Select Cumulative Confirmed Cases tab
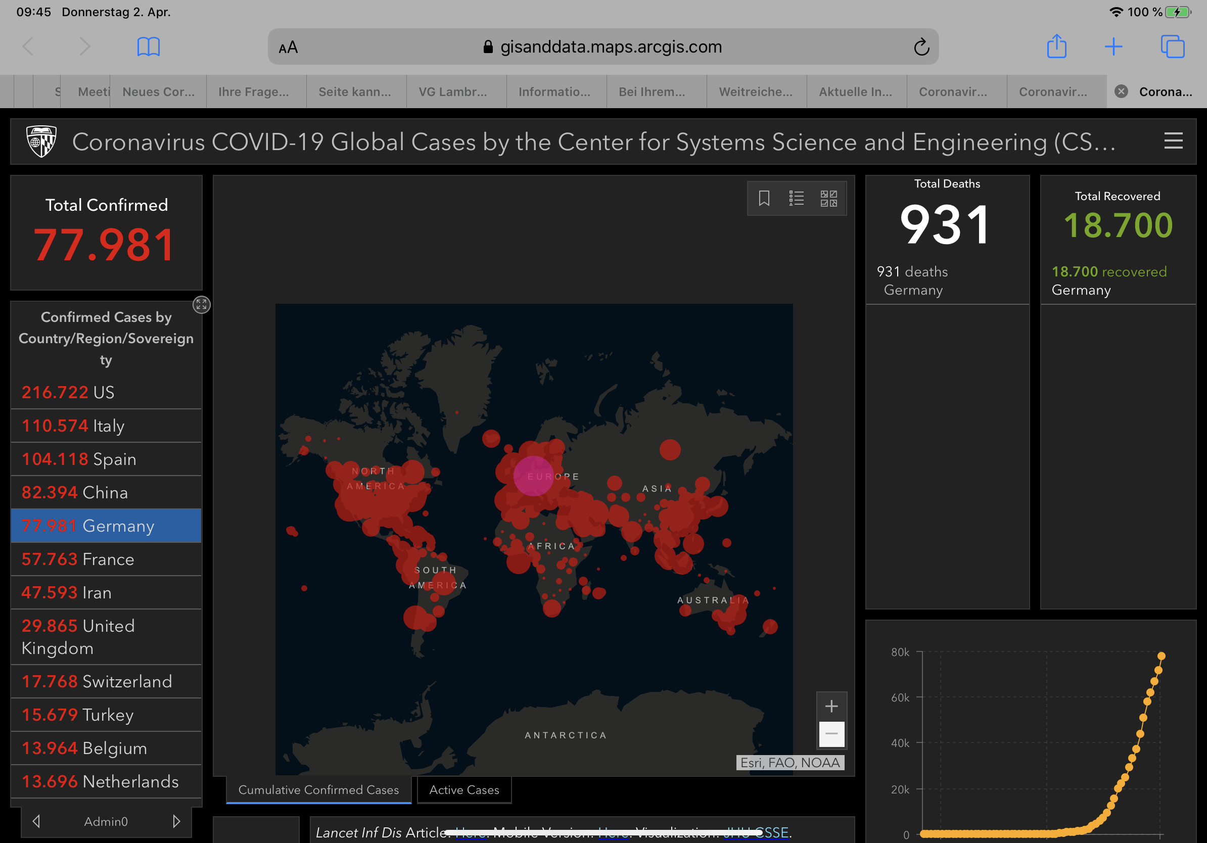The width and height of the screenshot is (1207, 843). [x=318, y=789]
